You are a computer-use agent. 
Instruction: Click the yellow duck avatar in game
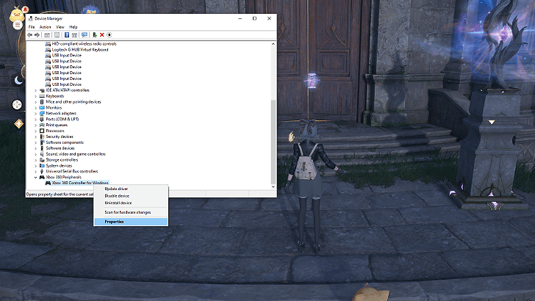[16, 15]
